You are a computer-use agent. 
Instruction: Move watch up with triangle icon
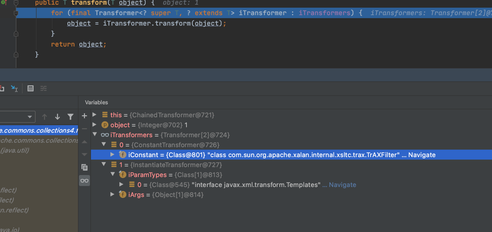pyautogui.click(x=84, y=142)
